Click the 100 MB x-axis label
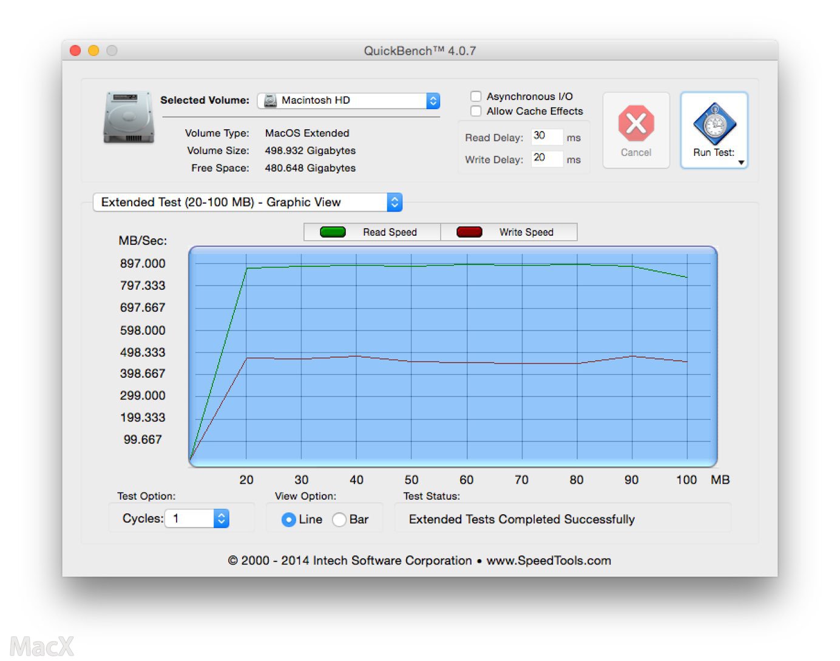This screenshot has width=840, height=661. point(686,480)
